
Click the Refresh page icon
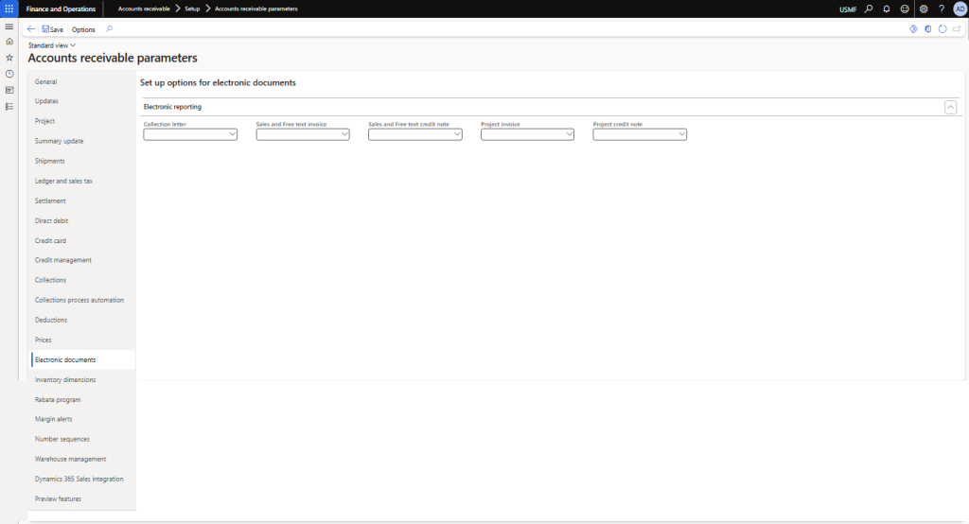coord(943,29)
